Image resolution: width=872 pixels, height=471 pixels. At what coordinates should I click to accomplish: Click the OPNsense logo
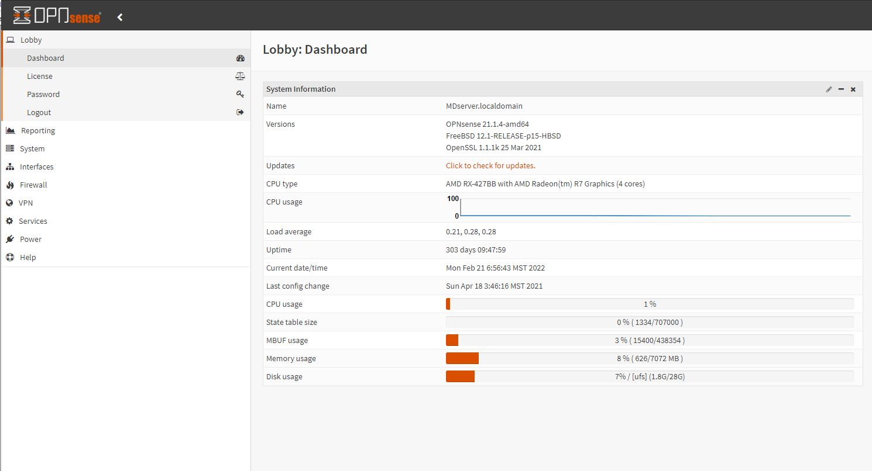pyautogui.click(x=57, y=16)
